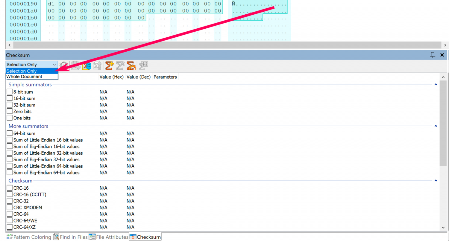Collapse the Simple summators group
The height and width of the screenshot is (241, 449).
pyautogui.click(x=436, y=85)
